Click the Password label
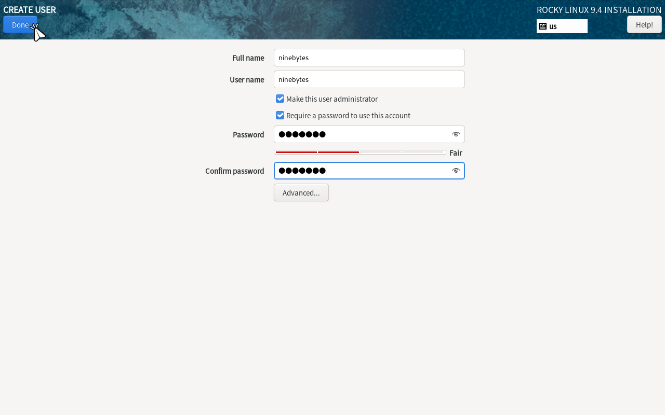The image size is (665, 415). [x=248, y=134]
